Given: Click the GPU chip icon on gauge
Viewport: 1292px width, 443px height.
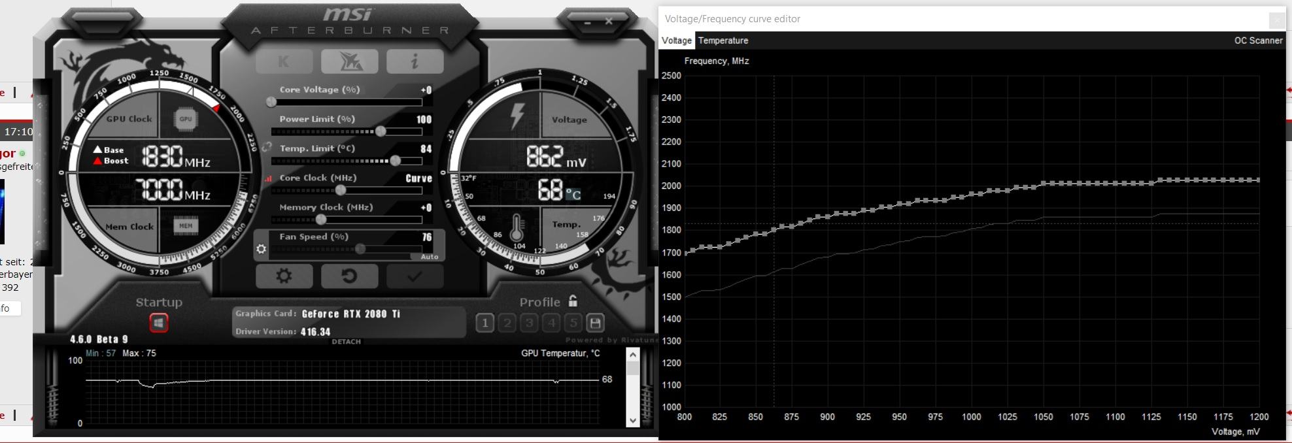Looking at the screenshot, I should [x=186, y=119].
